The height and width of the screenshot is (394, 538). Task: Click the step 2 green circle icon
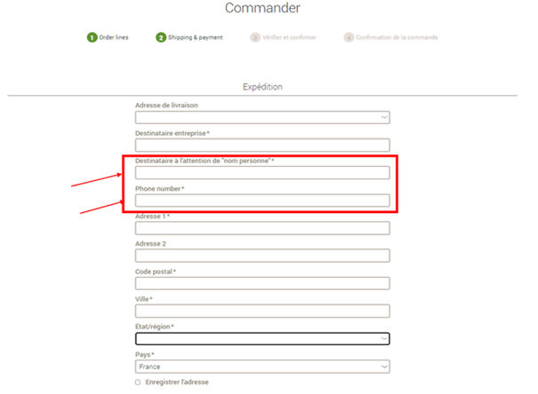(161, 37)
